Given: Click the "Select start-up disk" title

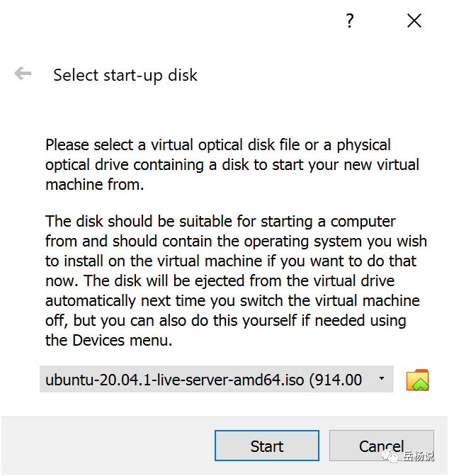Looking at the screenshot, I should point(125,74).
